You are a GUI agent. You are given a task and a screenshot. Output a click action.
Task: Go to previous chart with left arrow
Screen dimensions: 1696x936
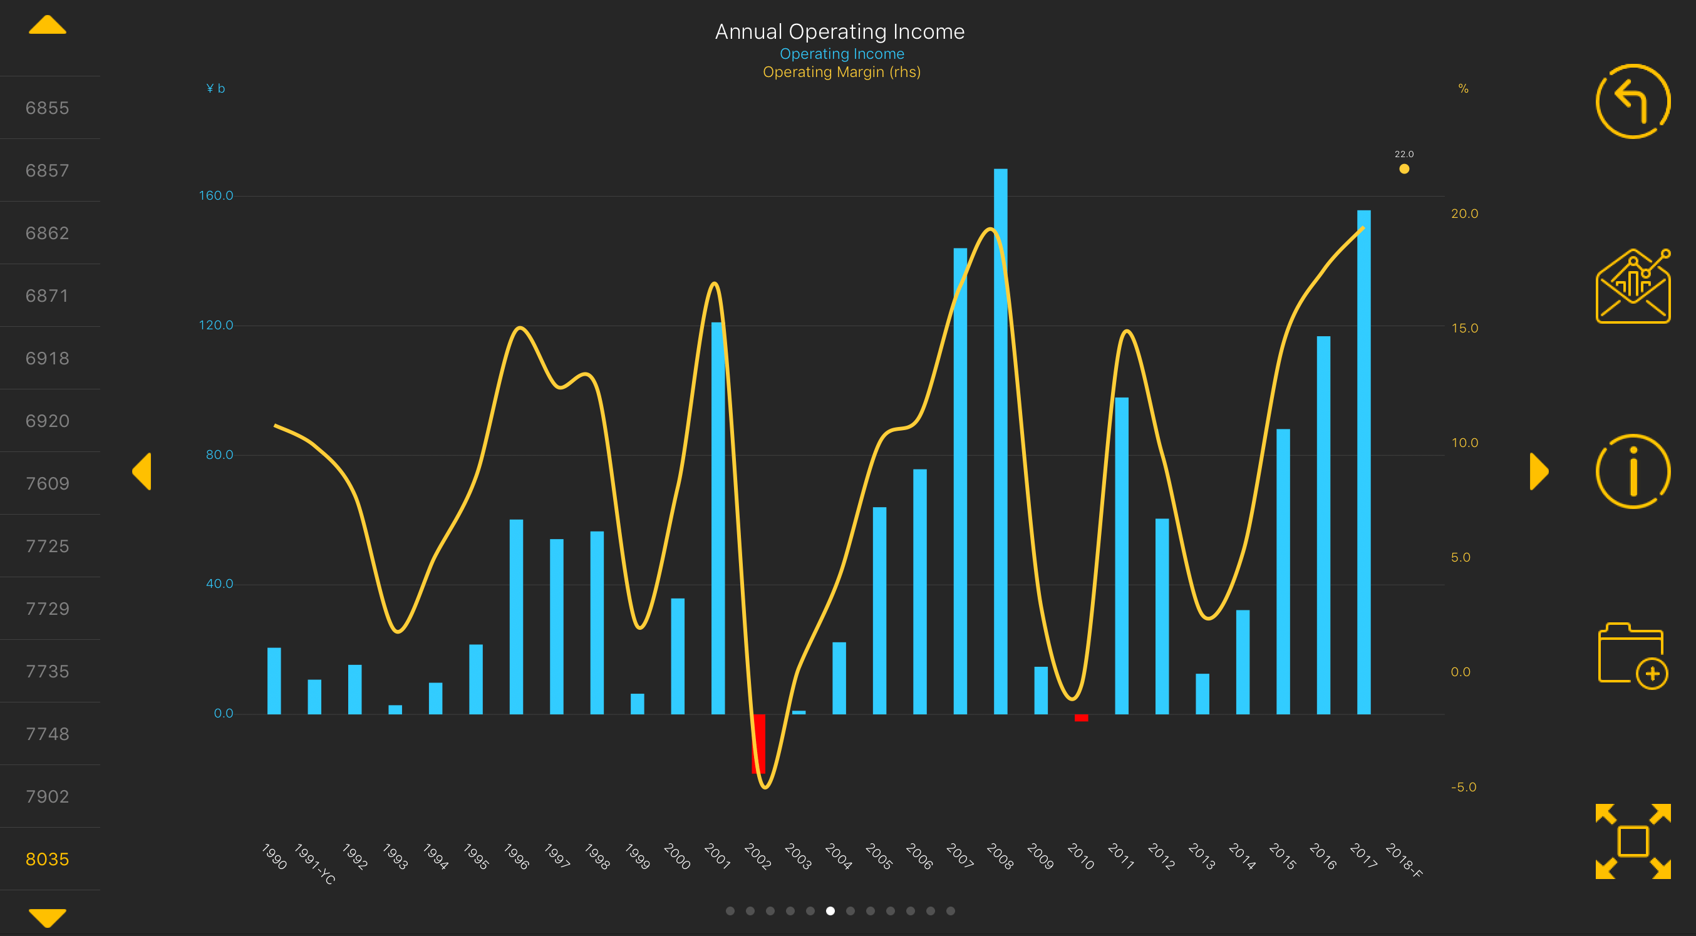click(142, 471)
